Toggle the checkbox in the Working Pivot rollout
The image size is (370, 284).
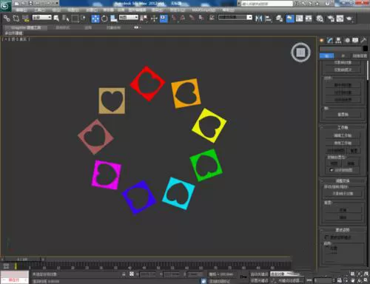click(x=332, y=170)
